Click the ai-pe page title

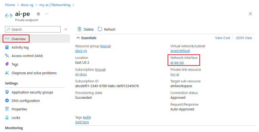[x=23, y=14]
